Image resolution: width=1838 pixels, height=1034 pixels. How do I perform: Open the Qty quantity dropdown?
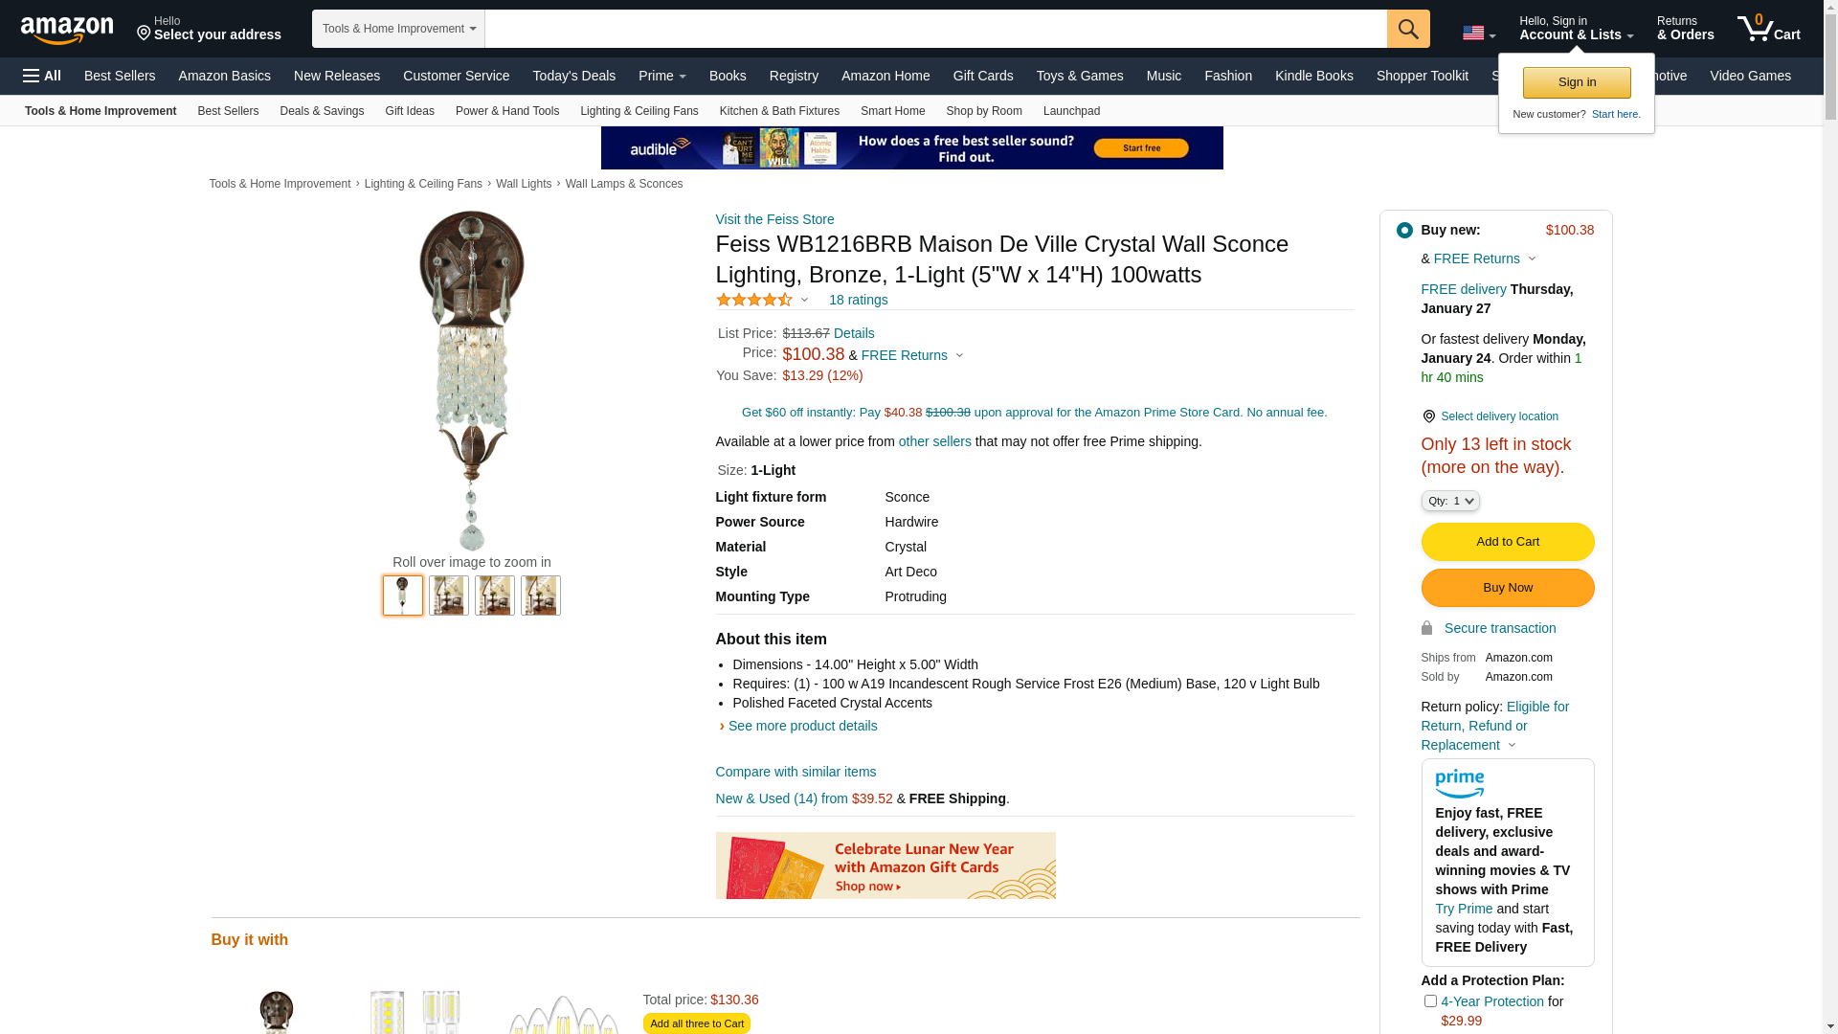click(1450, 501)
